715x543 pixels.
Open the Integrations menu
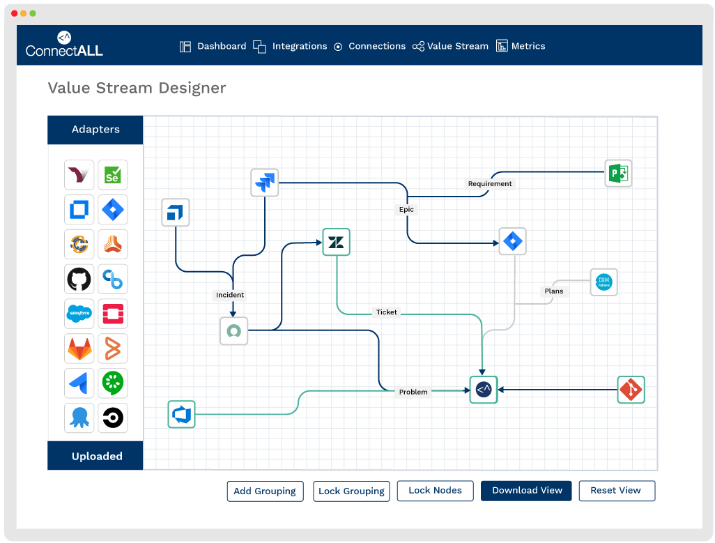pyautogui.click(x=290, y=46)
